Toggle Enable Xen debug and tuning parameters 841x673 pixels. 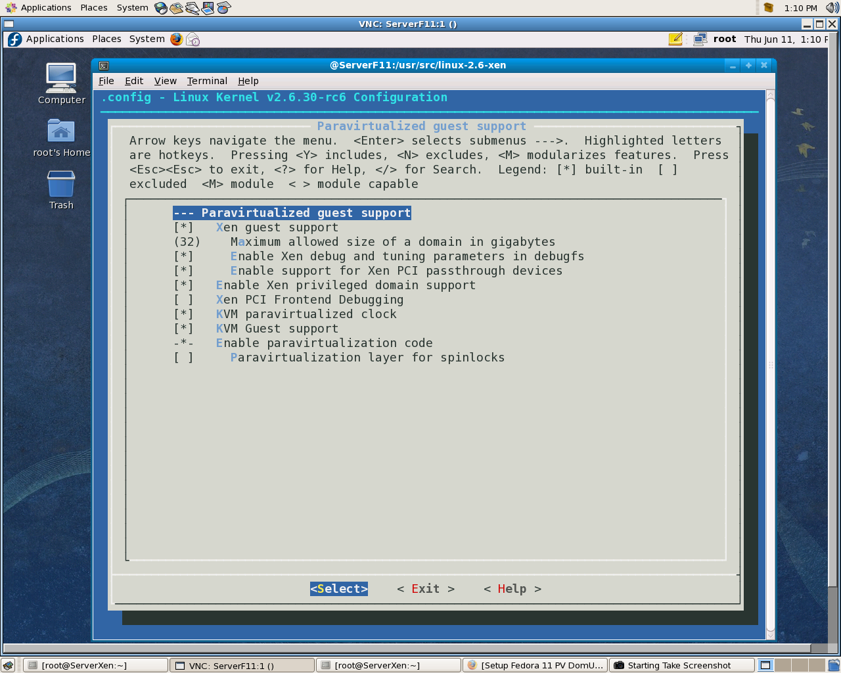pyautogui.click(x=379, y=256)
